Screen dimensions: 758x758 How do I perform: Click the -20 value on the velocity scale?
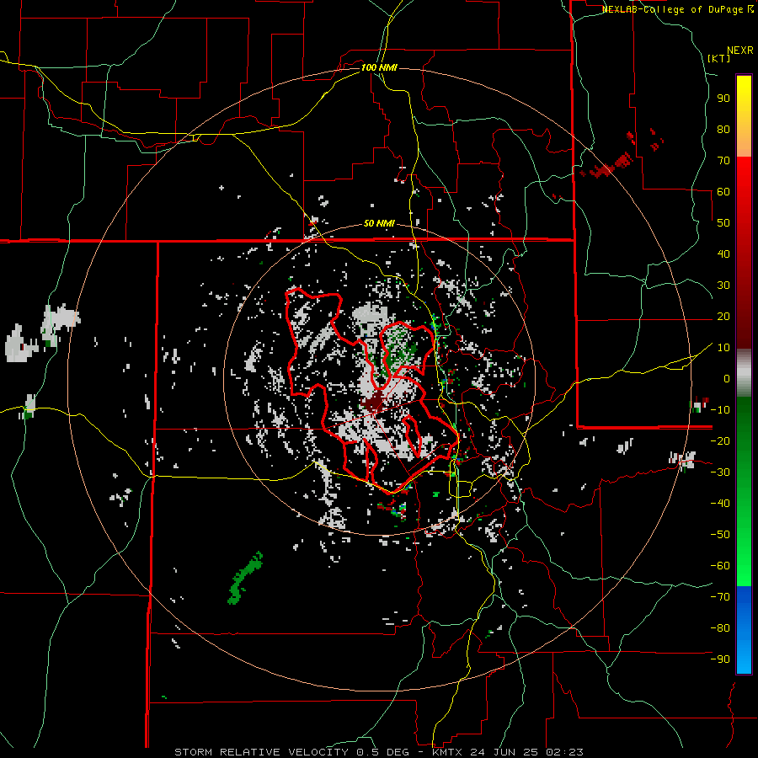[720, 440]
